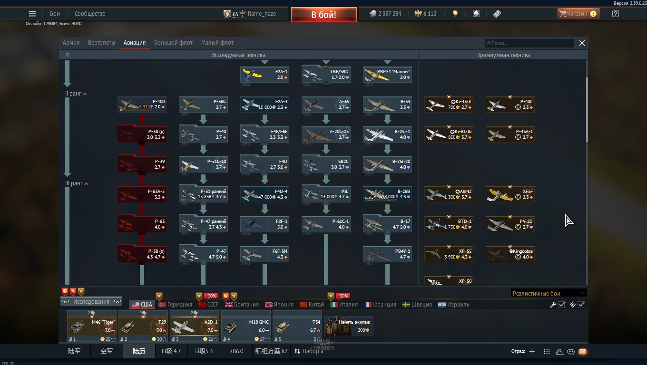Select the T34 crew slot

[297, 327]
